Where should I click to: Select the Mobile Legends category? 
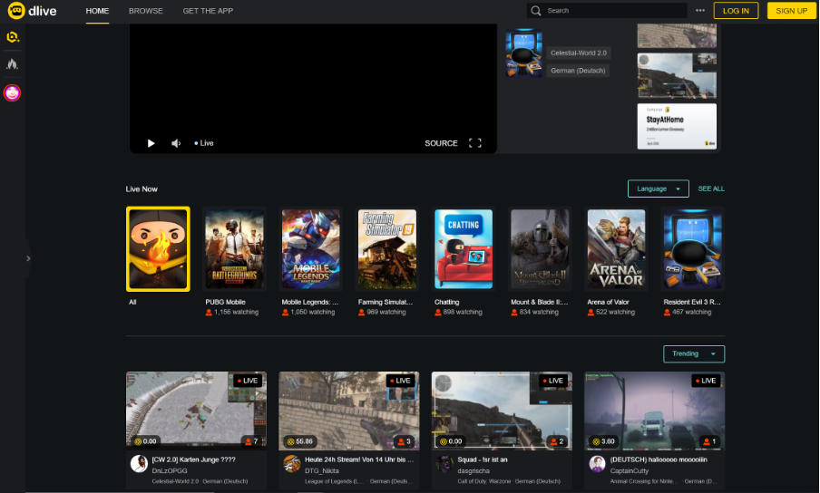[x=310, y=249]
